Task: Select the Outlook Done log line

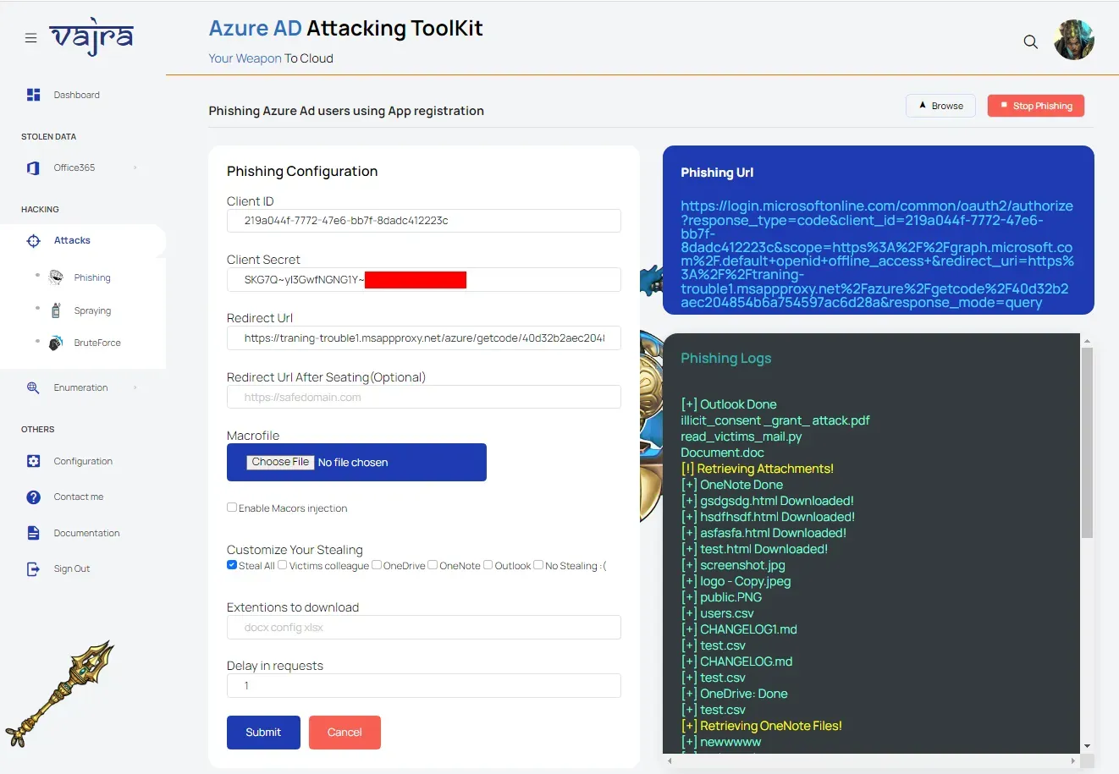Action: click(729, 404)
